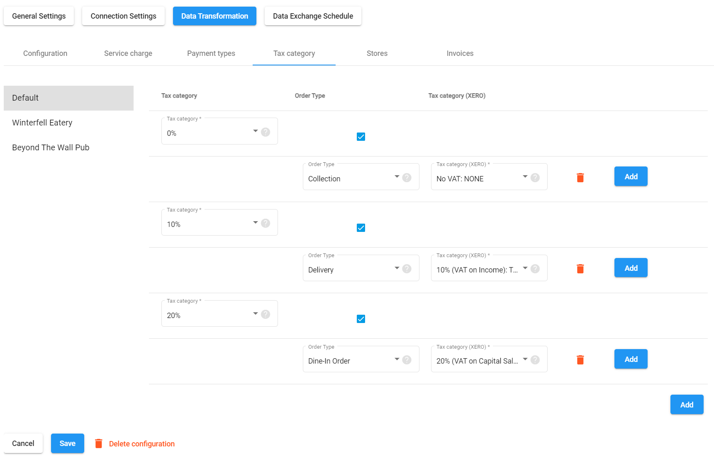The height and width of the screenshot is (458, 714).
Task: Delete the Collection order type row
Action: pos(580,178)
